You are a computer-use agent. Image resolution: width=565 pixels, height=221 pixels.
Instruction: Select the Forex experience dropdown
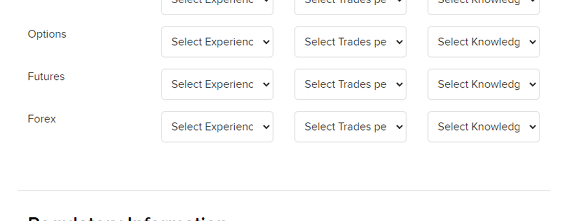pyautogui.click(x=217, y=126)
